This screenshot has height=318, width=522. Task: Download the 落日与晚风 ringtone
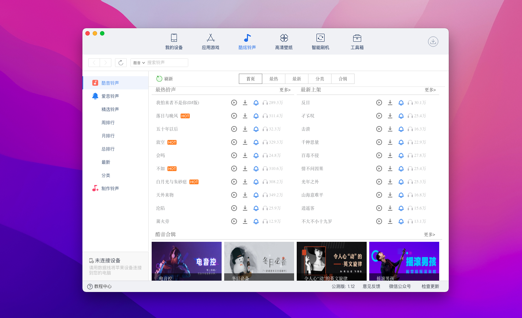245,116
